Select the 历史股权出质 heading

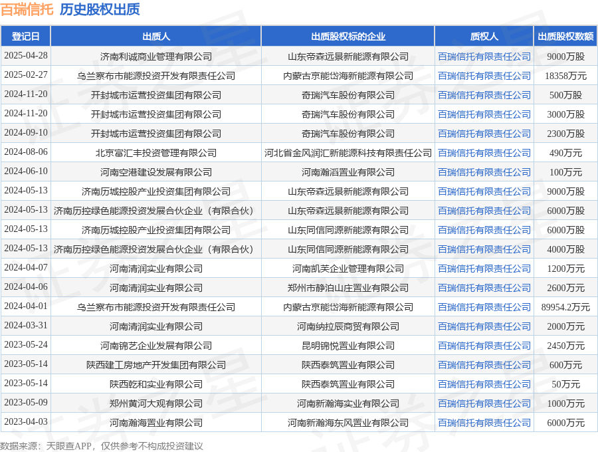coord(100,9)
